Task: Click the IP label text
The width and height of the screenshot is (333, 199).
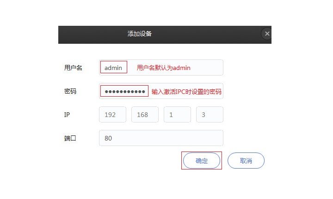Action: 67,115
